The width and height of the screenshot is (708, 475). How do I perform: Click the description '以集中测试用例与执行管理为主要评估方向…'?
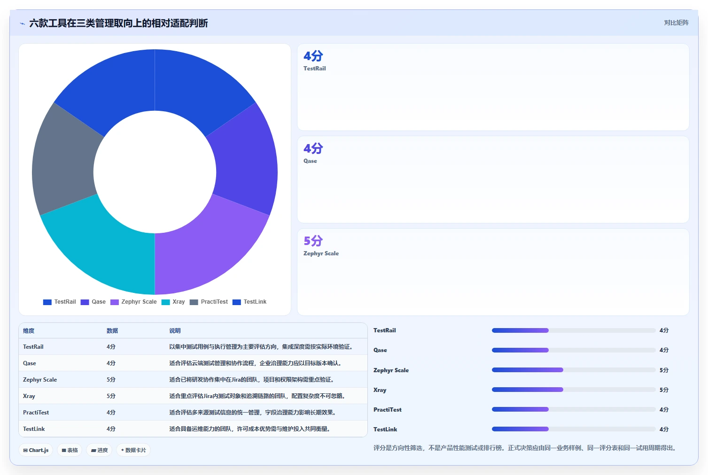(x=262, y=347)
